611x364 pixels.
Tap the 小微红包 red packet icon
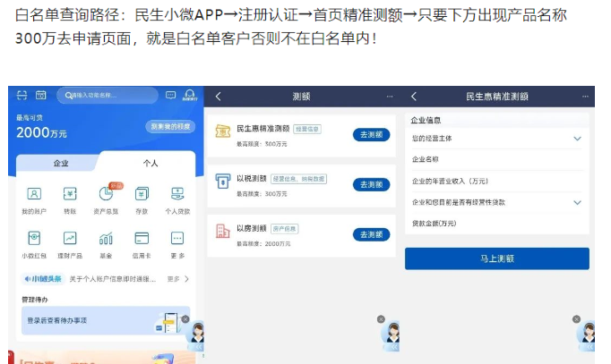click(34, 239)
